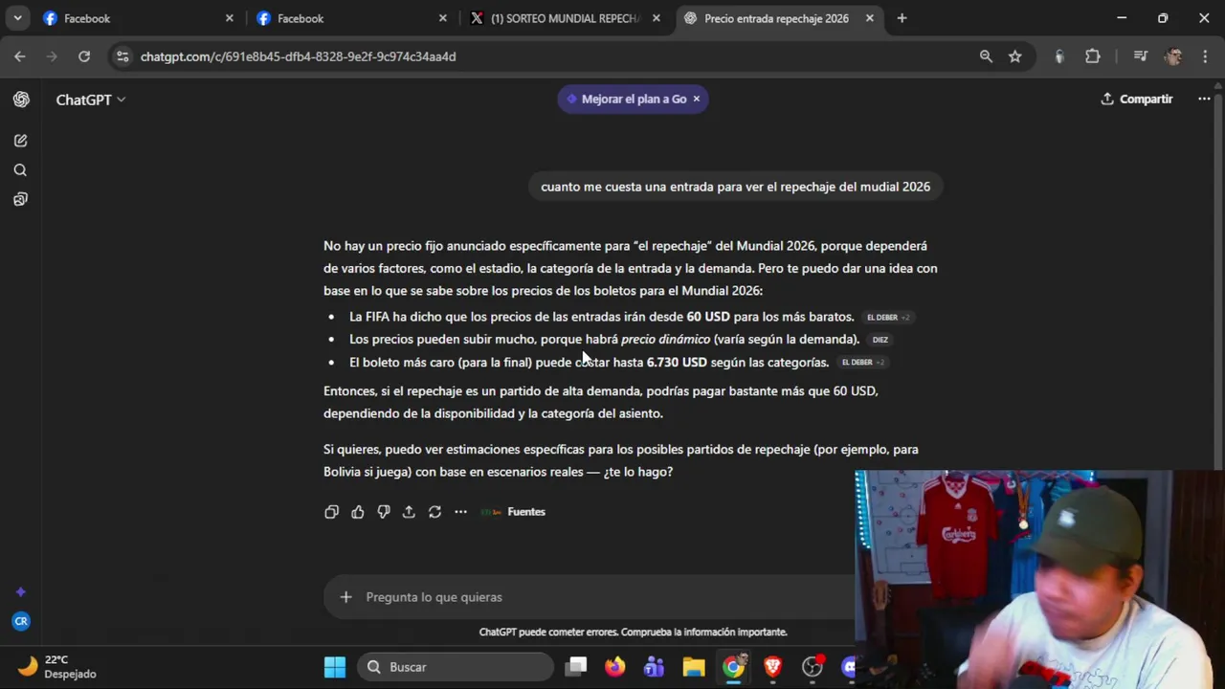Open the browser zoom magnifier in the address bar
This screenshot has width=1225, height=689.
[x=986, y=56]
